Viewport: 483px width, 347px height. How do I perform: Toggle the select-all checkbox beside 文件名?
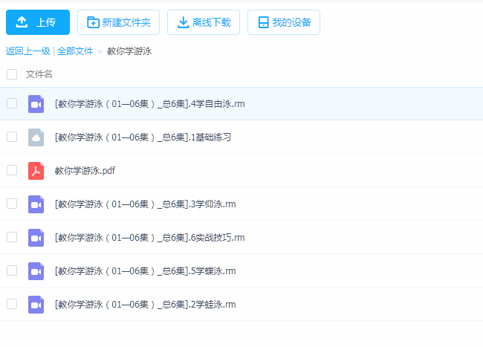click(x=12, y=74)
